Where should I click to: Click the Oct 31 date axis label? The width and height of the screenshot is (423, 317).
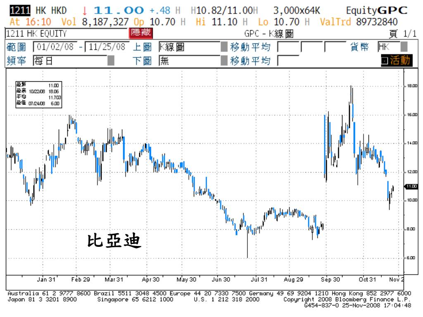[x=367, y=279]
